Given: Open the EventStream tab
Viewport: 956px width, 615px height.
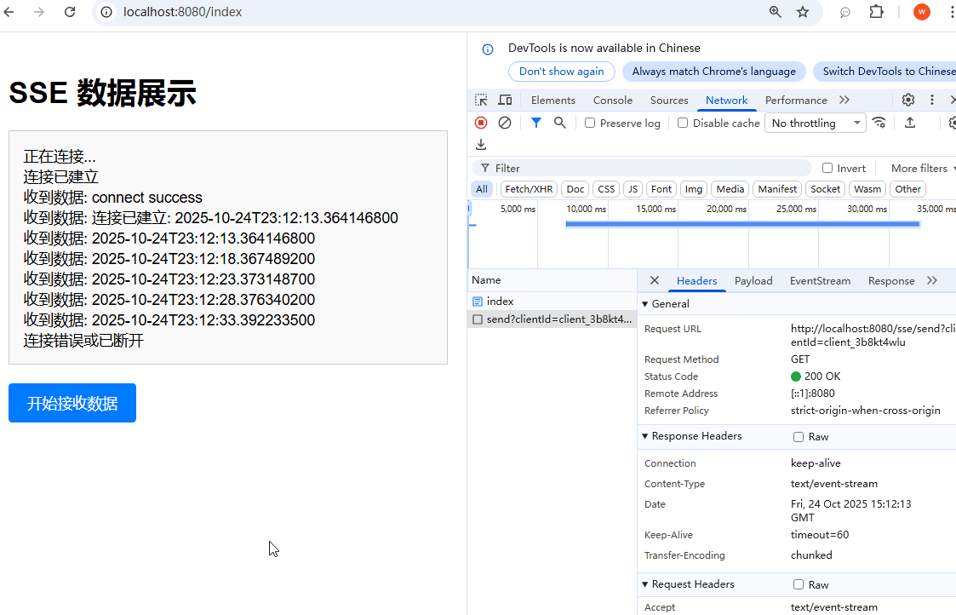Looking at the screenshot, I should [819, 280].
